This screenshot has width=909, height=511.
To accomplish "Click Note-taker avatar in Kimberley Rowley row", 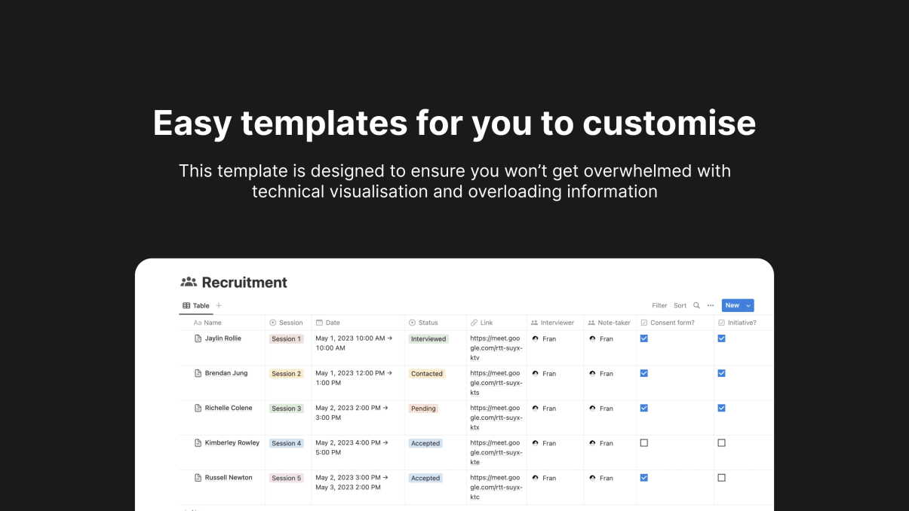I will (593, 442).
